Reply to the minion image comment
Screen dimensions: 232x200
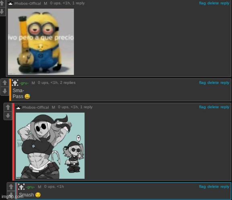pos(225,3)
